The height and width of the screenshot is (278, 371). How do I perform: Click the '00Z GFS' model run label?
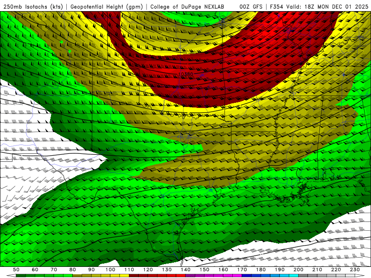[x=251, y=6]
